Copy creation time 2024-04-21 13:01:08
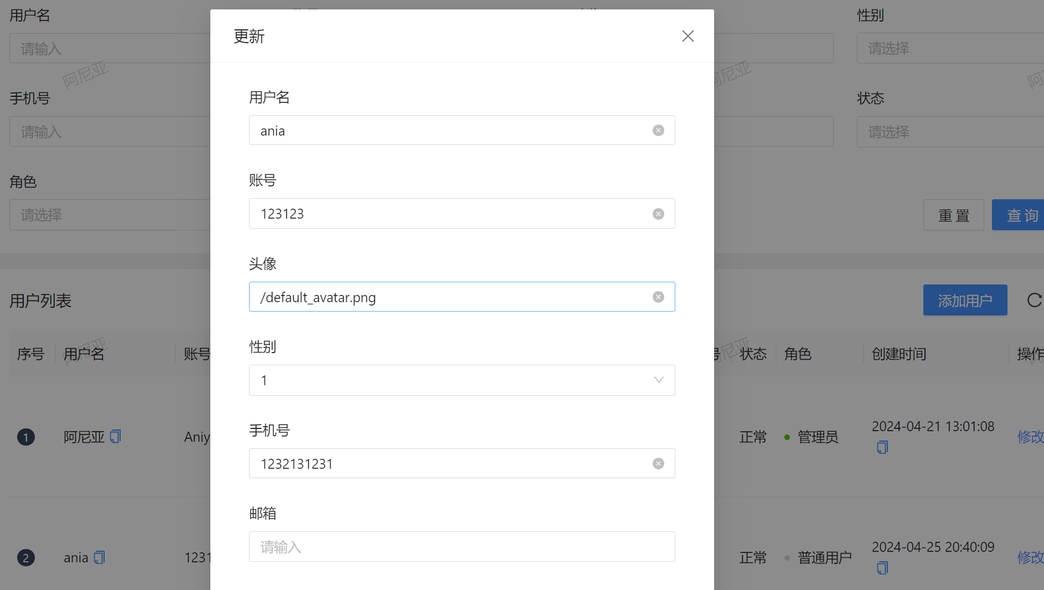The width and height of the screenshot is (1044, 590). pyautogui.click(x=882, y=447)
